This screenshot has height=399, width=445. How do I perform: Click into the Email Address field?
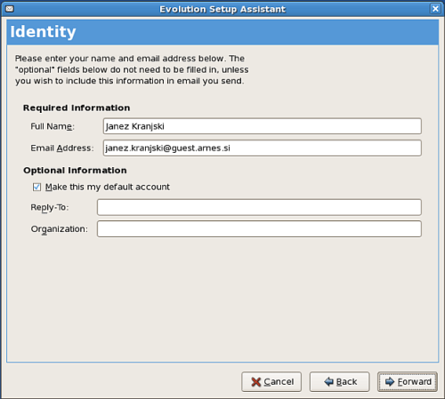(263, 148)
